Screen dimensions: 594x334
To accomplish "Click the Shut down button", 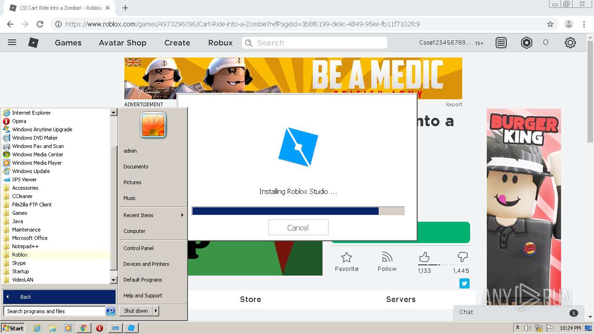I will pyautogui.click(x=136, y=311).
